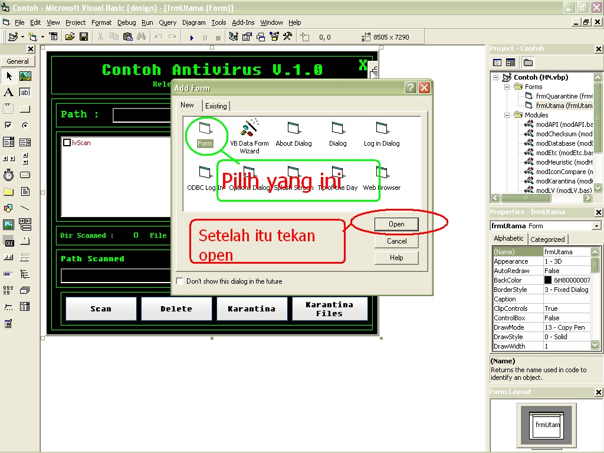This screenshot has height=453, width=604.
Task: Collapse the Forms folder node
Action: tap(507, 87)
